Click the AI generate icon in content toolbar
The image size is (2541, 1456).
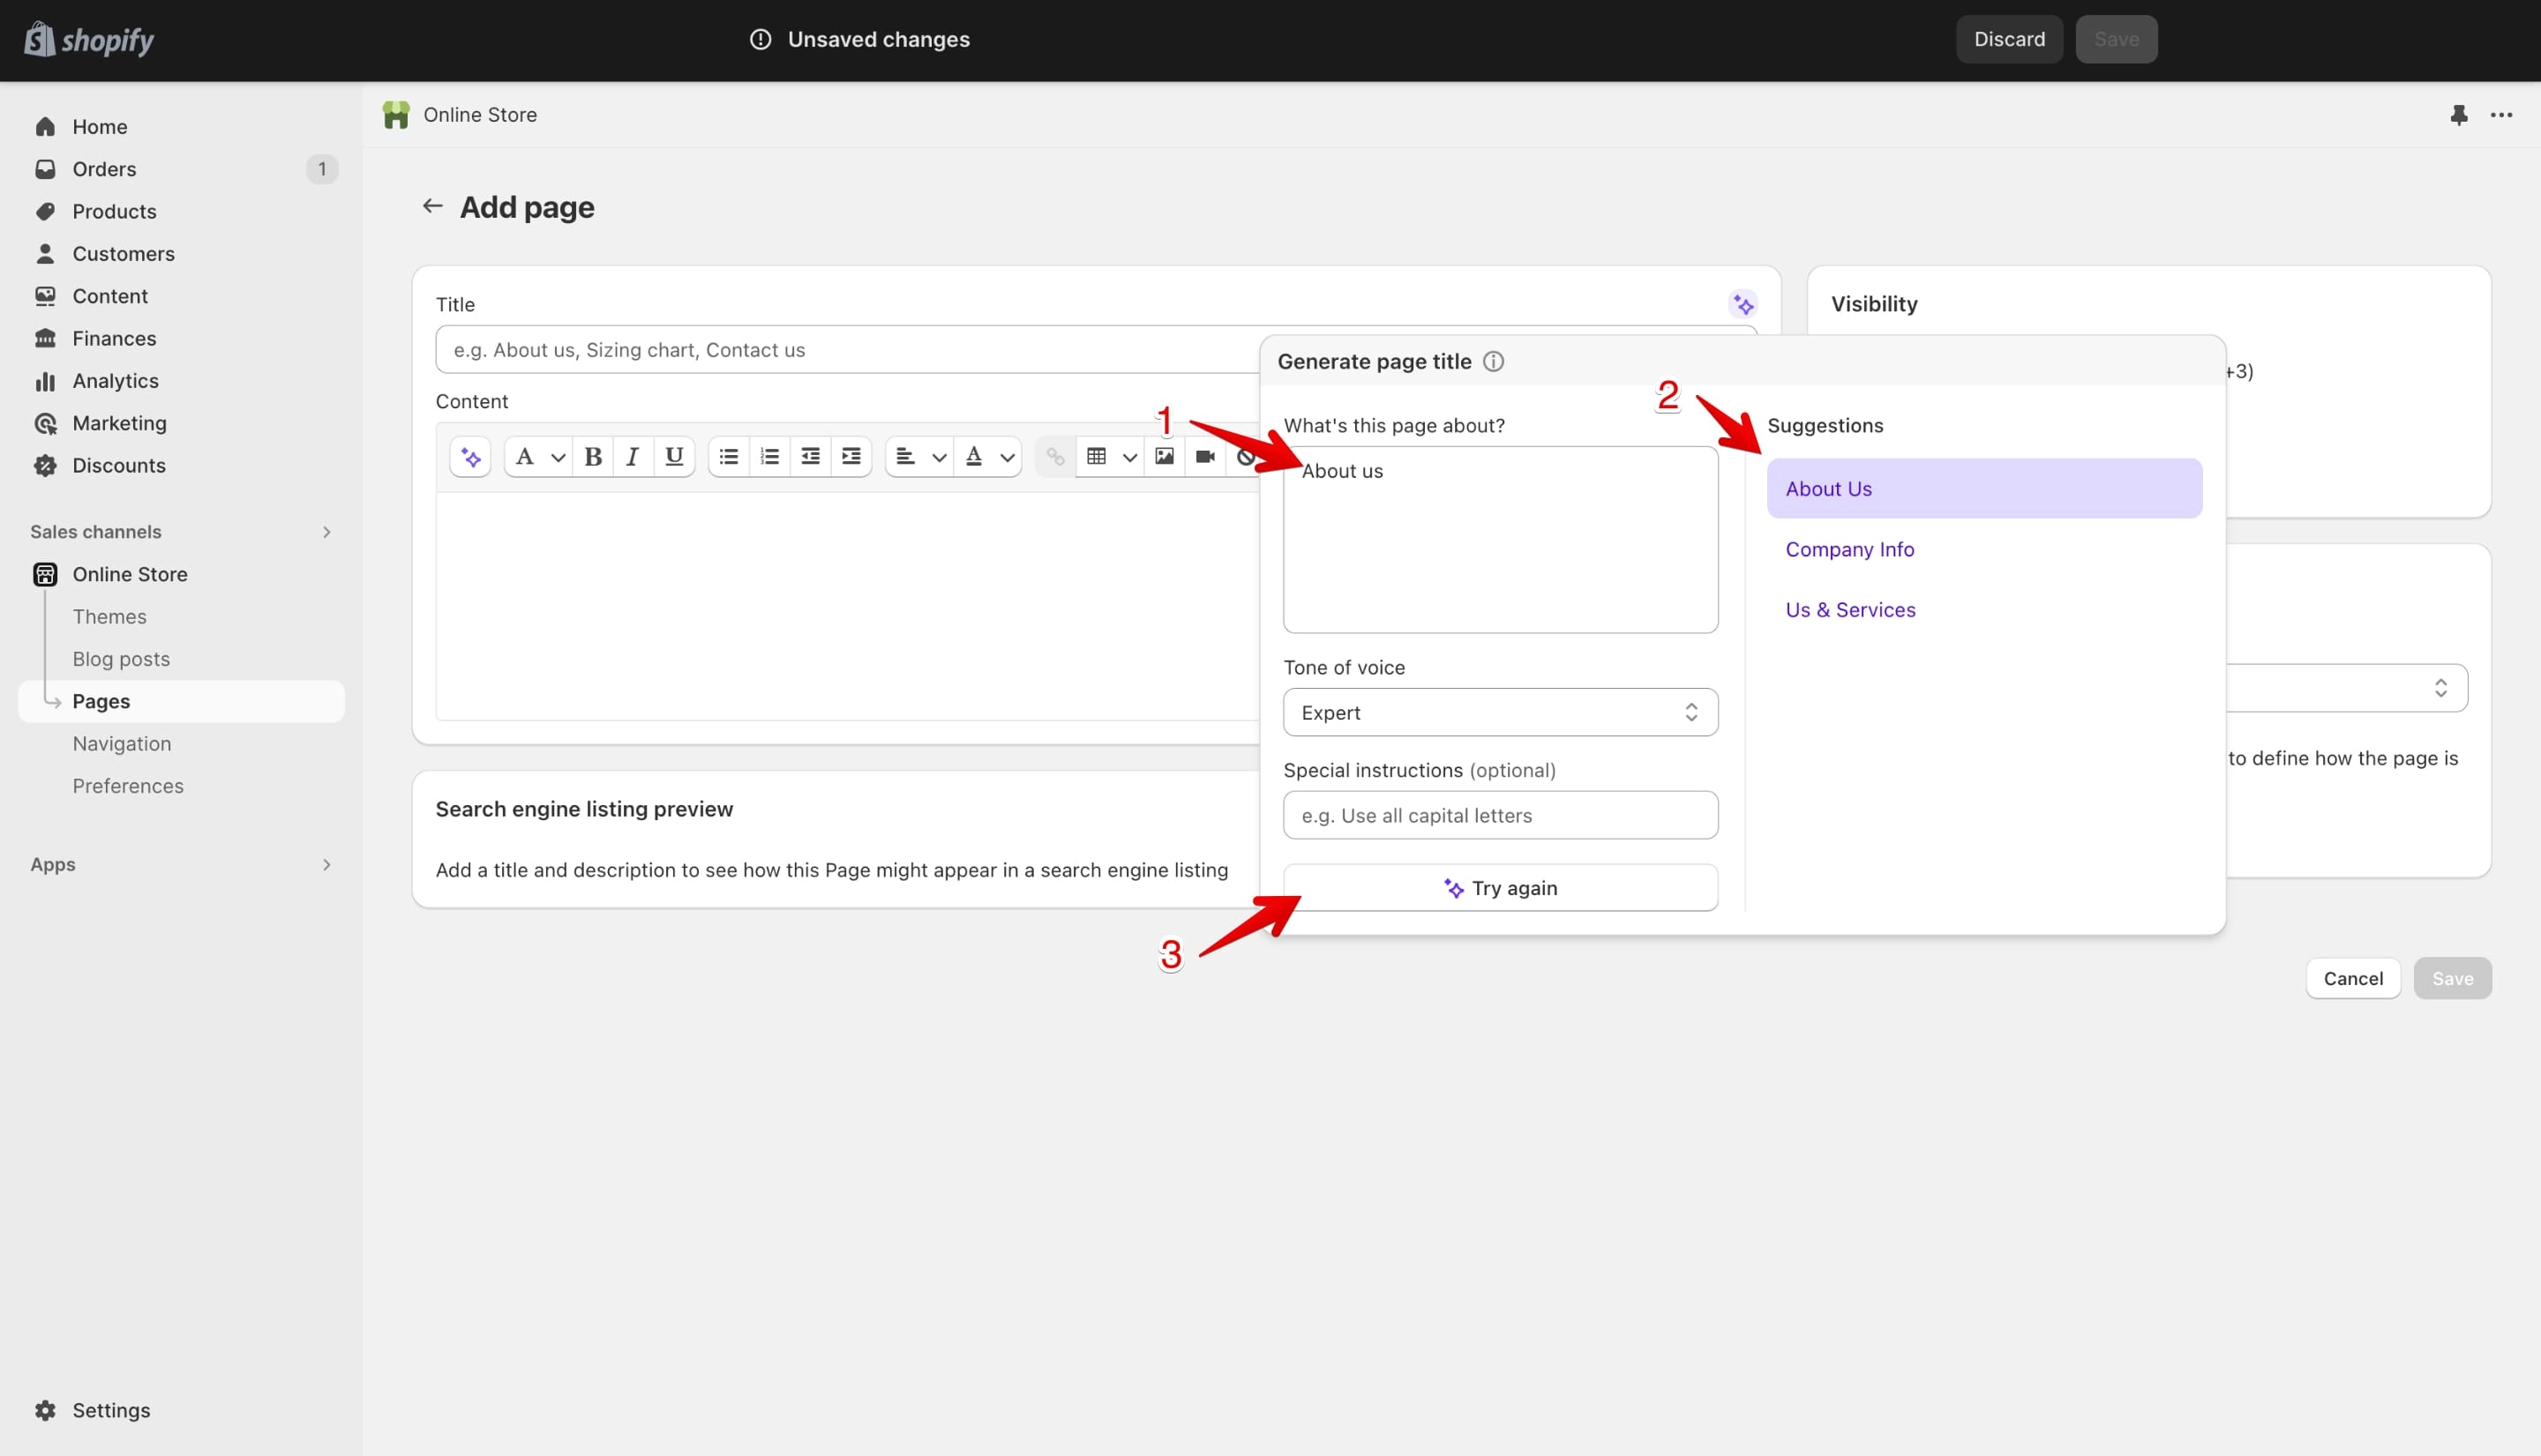click(470, 457)
